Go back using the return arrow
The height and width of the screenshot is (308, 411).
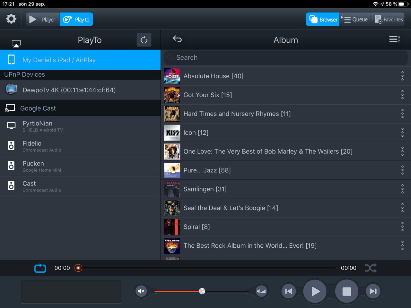[x=177, y=39]
